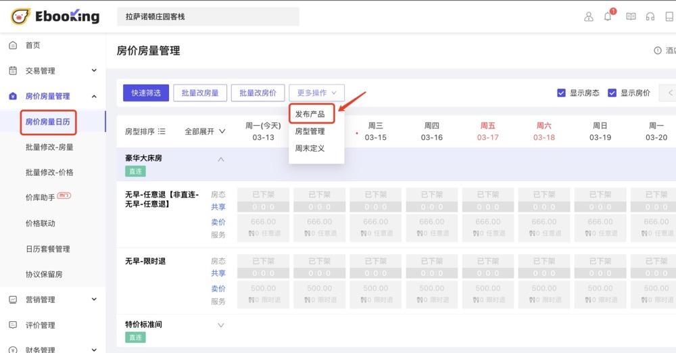Click the hotel name search field
This screenshot has height=353, width=676.
[x=208, y=17]
